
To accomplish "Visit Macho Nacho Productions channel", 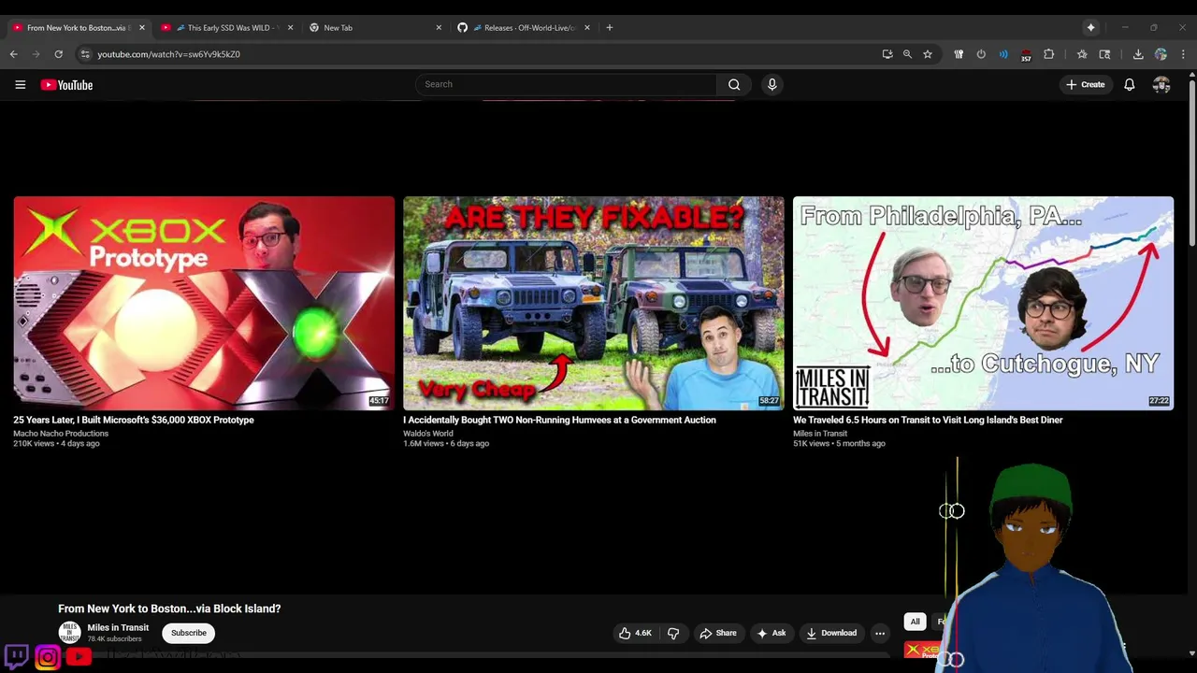I will pos(61,434).
